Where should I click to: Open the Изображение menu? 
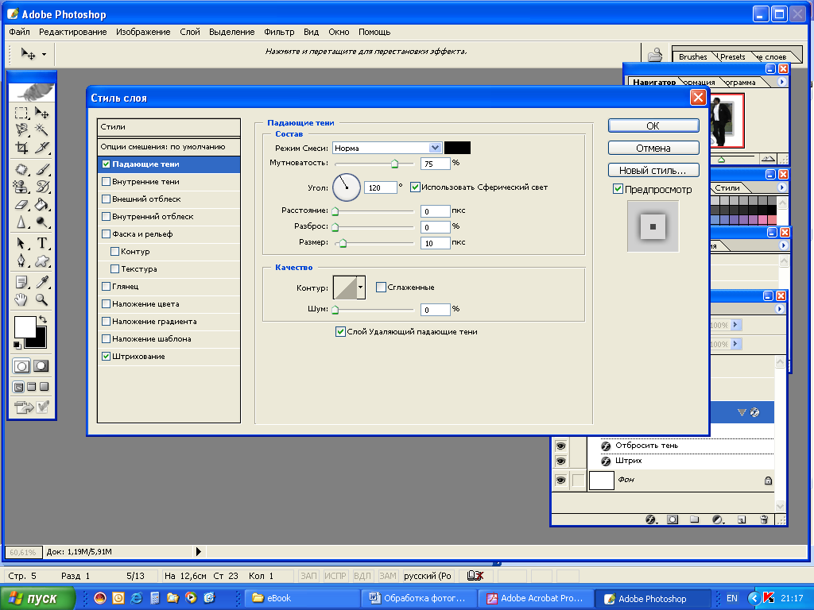point(143,32)
